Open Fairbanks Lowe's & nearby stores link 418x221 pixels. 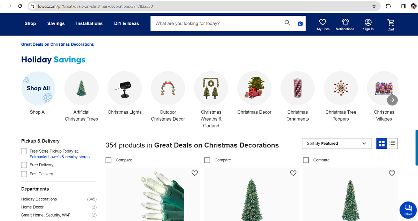coord(59,157)
